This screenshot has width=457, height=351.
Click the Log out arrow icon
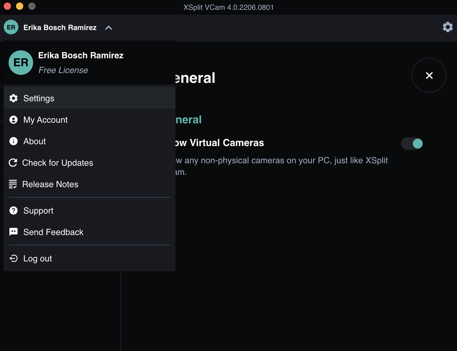(x=13, y=258)
